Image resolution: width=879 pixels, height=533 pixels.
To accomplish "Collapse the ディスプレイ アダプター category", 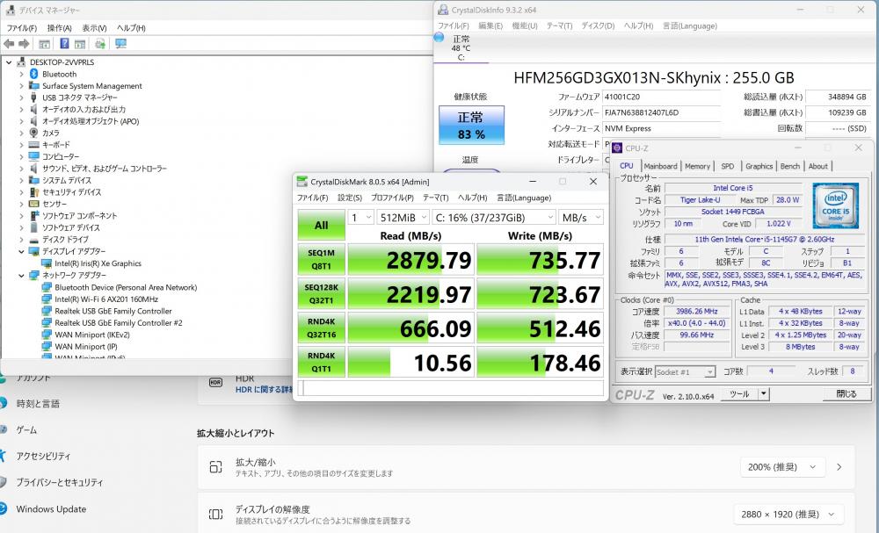I will coord(21,251).
